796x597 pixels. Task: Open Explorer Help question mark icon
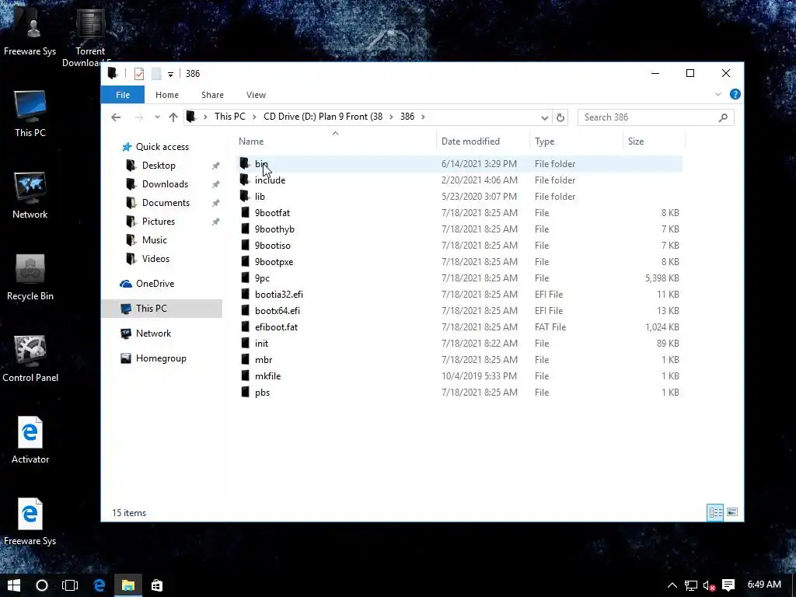pos(735,94)
